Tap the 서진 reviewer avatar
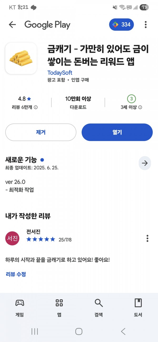The height and width of the screenshot is (342, 158). coord(12,238)
